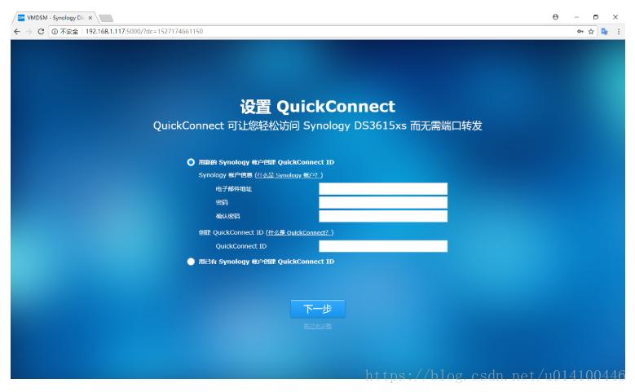Image resolution: width=635 pixels, height=392 pixels.
Task: Open the Google Translate extension icon
Action: coord(604,32)
